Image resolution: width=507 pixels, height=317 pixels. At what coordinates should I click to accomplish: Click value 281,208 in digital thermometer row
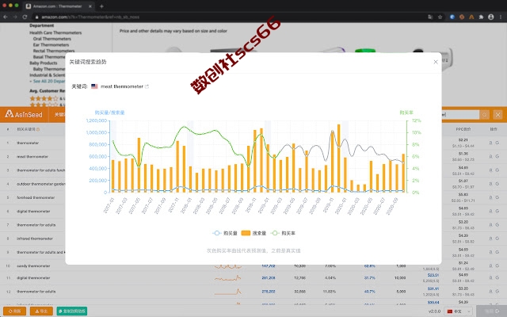269,278
